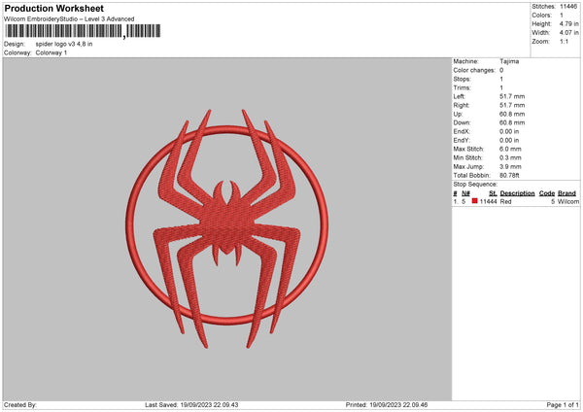Click the stitch count 11444 in stop row
Screen dimensions: 583x412
point(488,201)
